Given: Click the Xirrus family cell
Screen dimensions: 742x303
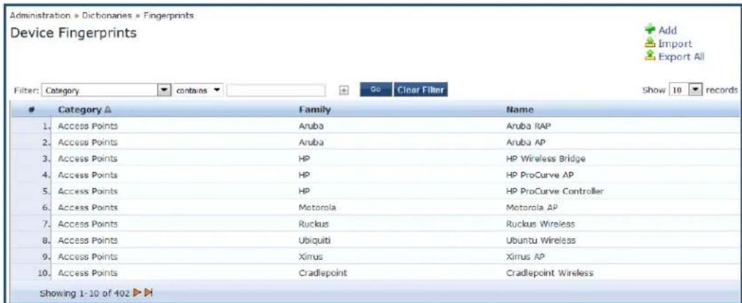Looking at the screenshot, I should pos(310,257).
